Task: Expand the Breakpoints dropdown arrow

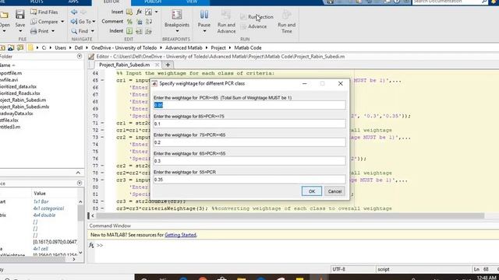Action: tap(177, 31)
